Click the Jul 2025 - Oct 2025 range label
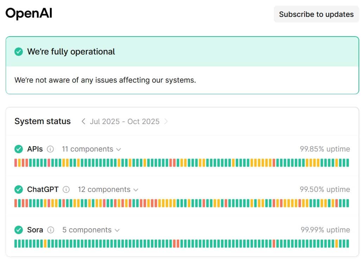The image size is (361, 264). tap(125, 121)
